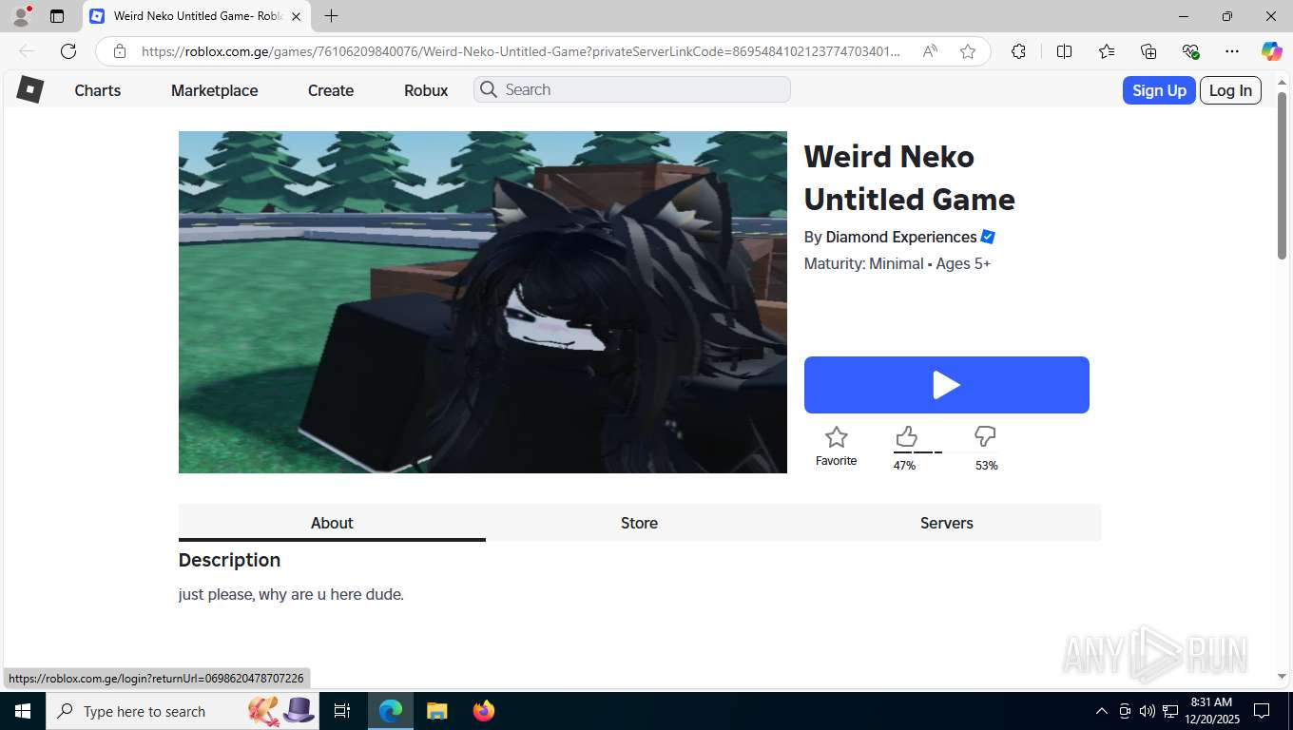Dislike the game with thumbs down
This screenshot has width=1293, height=730.
click(985, 436)
